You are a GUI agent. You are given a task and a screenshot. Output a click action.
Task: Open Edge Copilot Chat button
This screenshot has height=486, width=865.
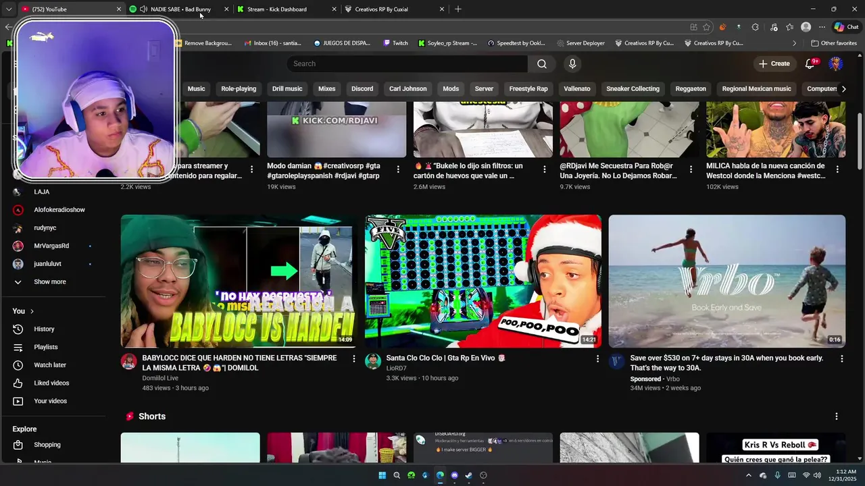coord(846,27)
